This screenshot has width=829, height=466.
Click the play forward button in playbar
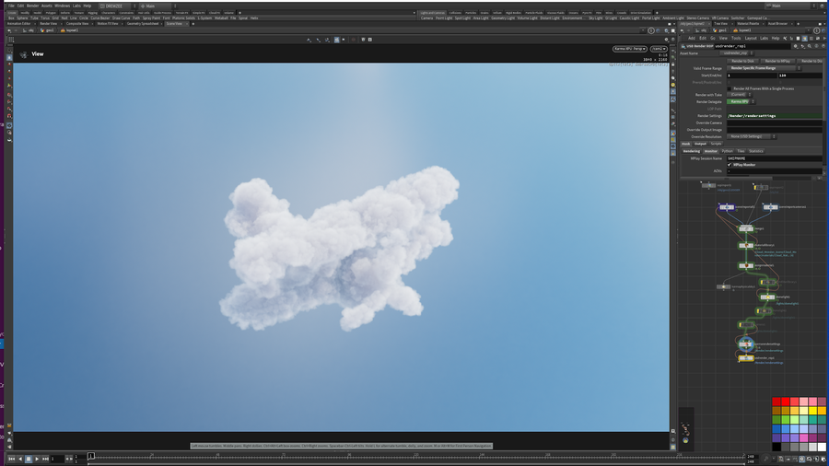pos(37,459)
